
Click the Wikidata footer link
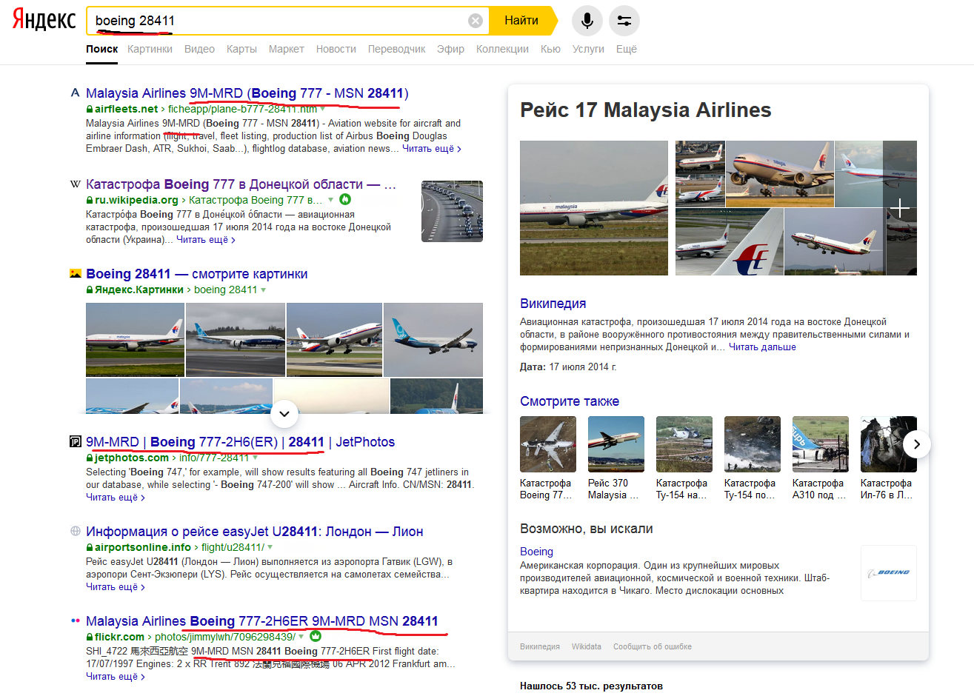586,646
